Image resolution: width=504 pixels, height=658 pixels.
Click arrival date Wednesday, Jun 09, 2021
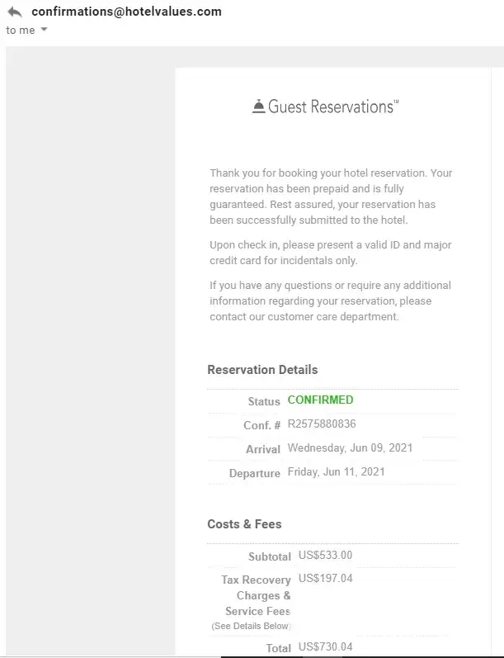(350, 448)
